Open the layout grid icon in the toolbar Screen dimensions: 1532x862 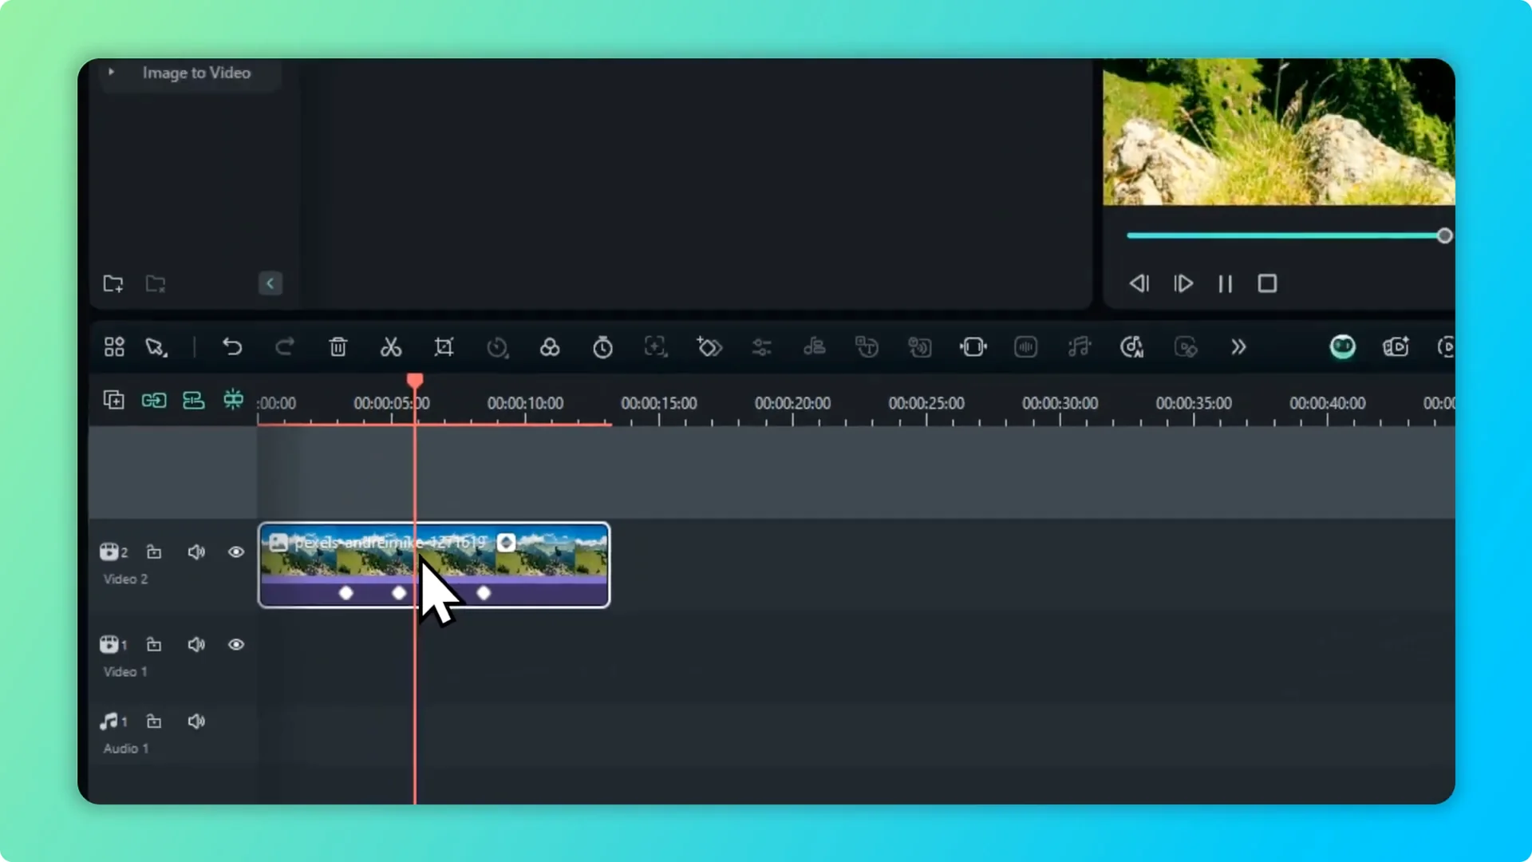tap(114, 347)
